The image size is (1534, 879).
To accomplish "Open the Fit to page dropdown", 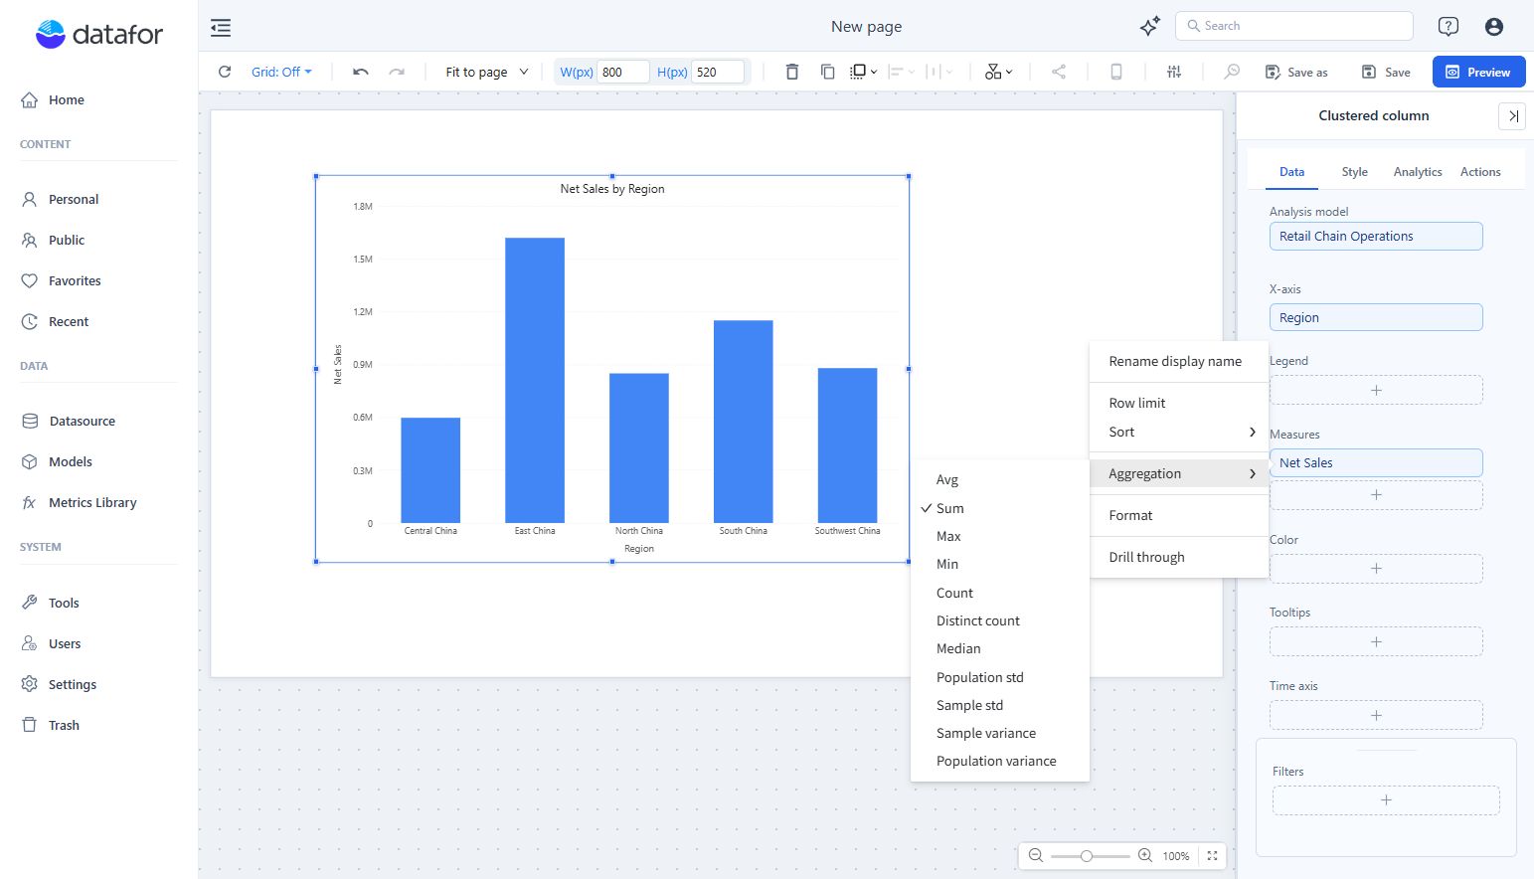I will (487, 72).
